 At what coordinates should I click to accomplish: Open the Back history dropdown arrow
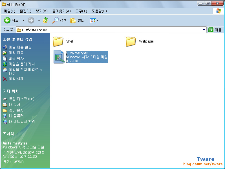tap(23, 21)
